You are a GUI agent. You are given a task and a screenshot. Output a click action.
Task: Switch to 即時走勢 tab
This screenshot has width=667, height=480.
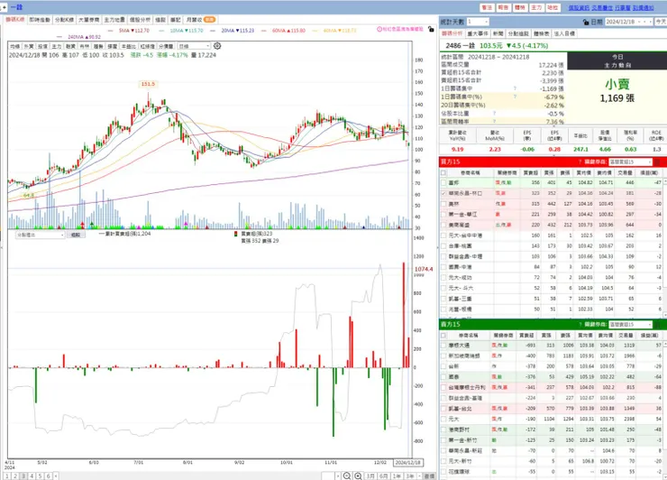point(40,20)
